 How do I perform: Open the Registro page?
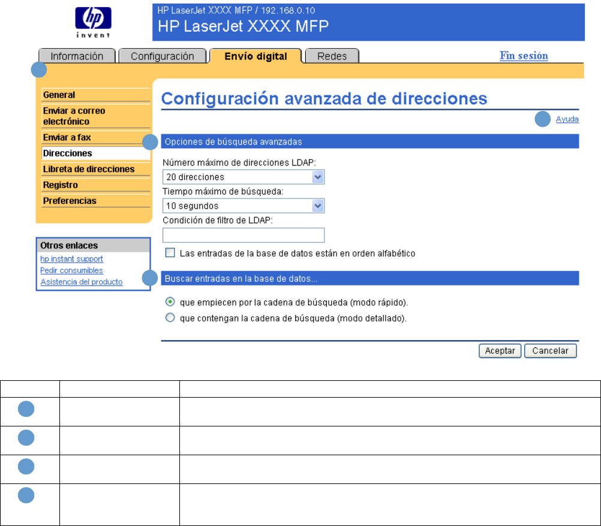pos(96,185)
